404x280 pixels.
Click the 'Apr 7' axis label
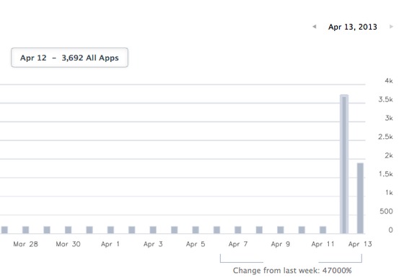click(x=238, y=244)
